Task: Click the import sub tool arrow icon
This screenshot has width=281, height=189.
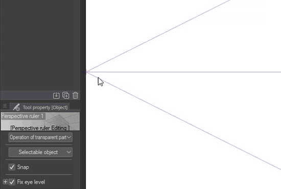Action: point(56,95)
